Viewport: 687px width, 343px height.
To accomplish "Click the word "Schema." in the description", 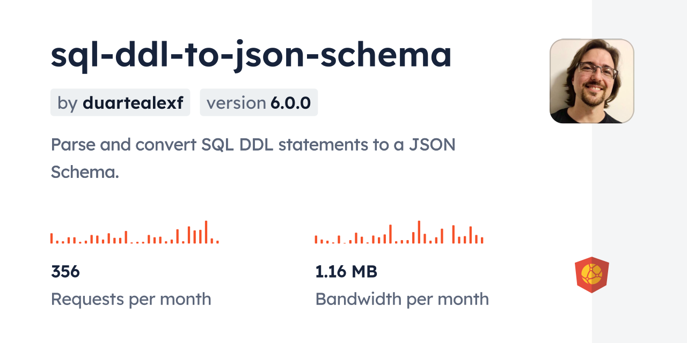I will coord(85,171).
